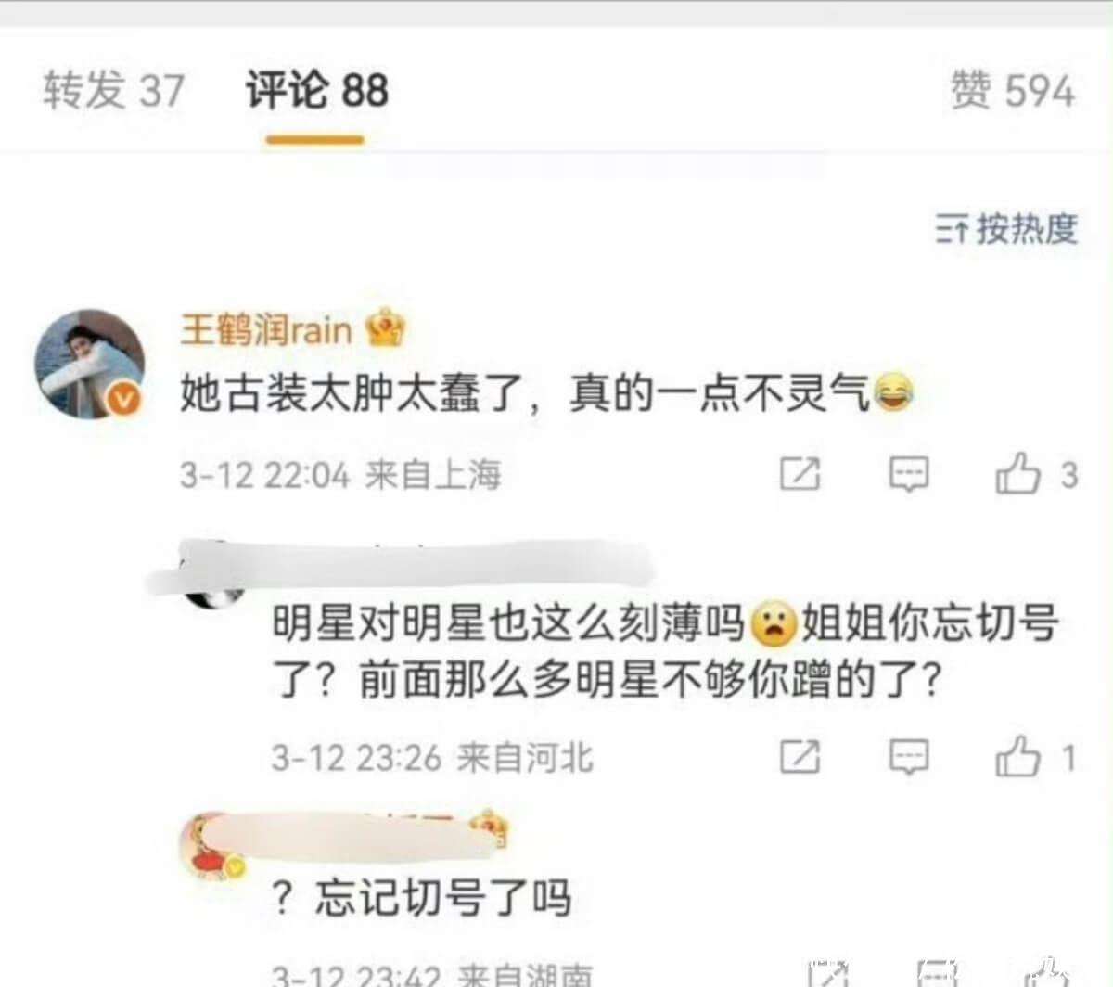The height and width of the screenshot is (987, 1113).
Task: Click the crown badge beside 王鹤润rain
Action: click(x=386, y=328)
